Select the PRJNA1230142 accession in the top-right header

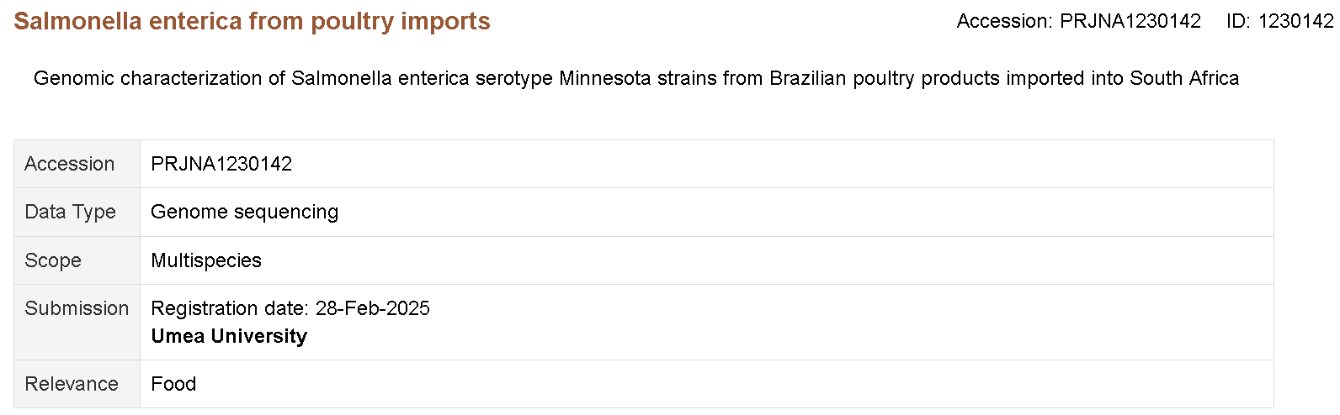click(x=1130, y=22)
